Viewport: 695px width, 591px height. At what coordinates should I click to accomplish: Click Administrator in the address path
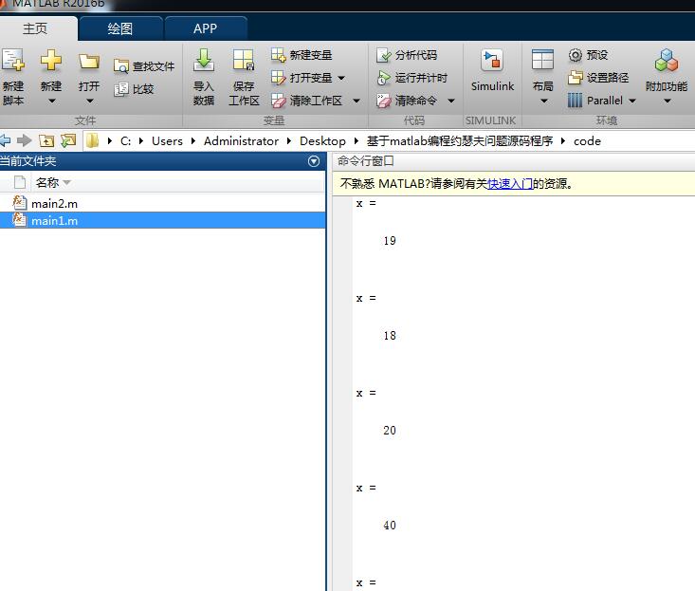pyautogui.click(x=241, y=141)
